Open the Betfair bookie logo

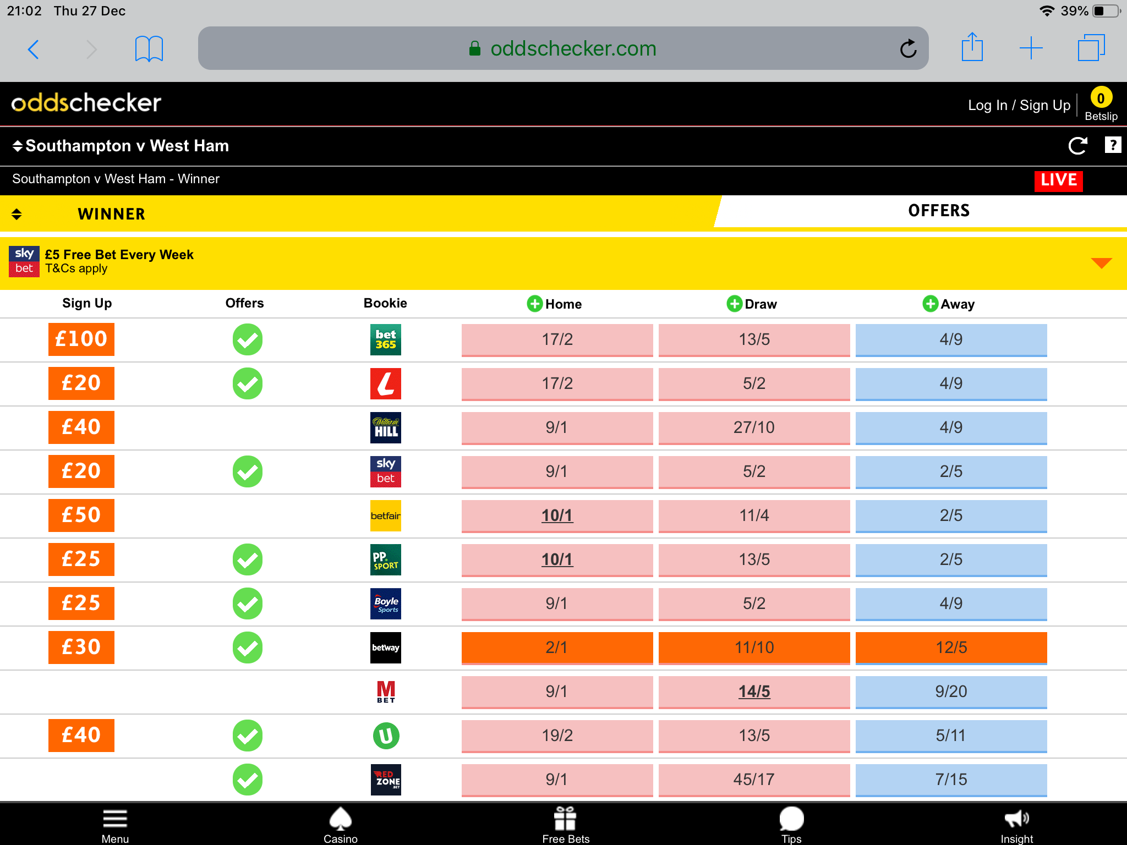pos(386,515)
